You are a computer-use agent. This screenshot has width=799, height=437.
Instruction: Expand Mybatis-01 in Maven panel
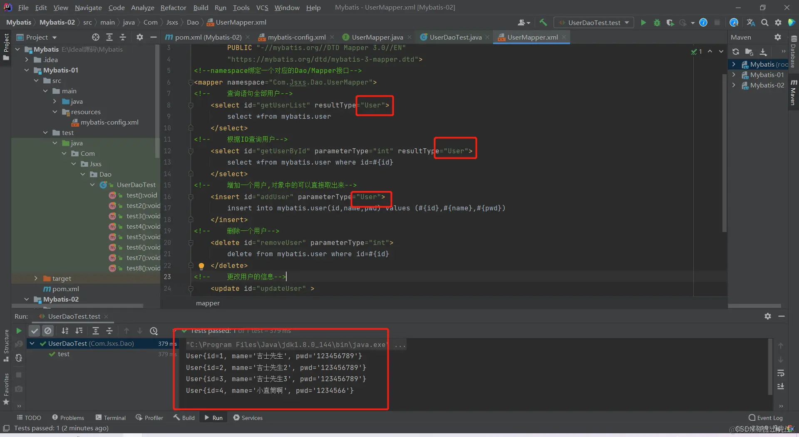coord(734,75)
